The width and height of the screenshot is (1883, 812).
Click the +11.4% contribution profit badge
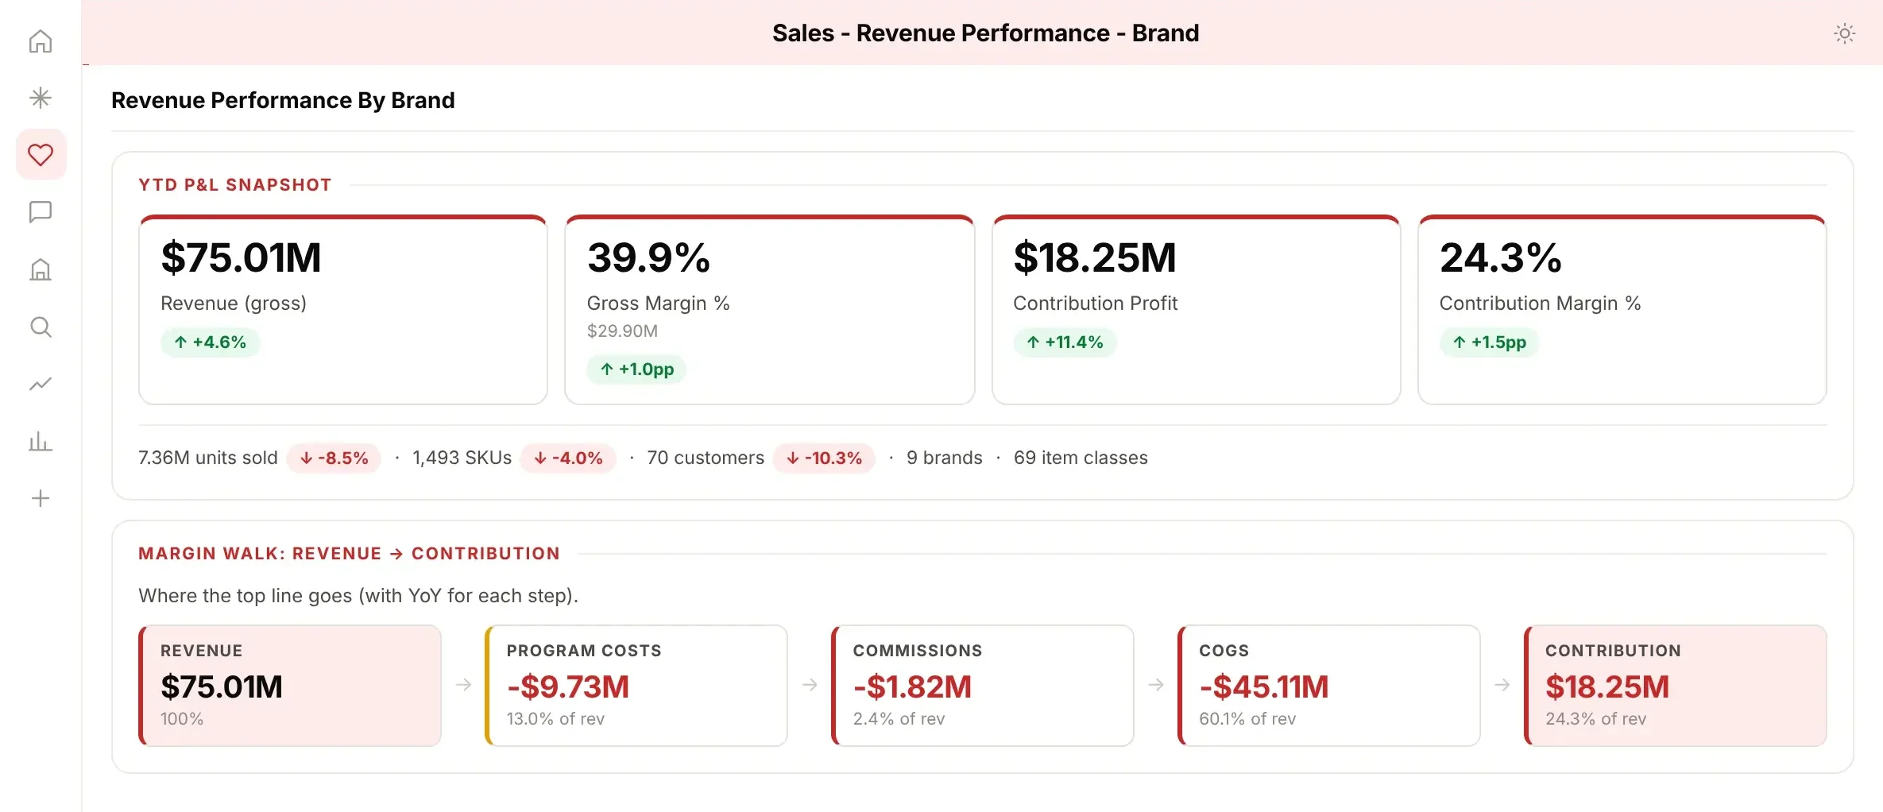point(1065,342)
